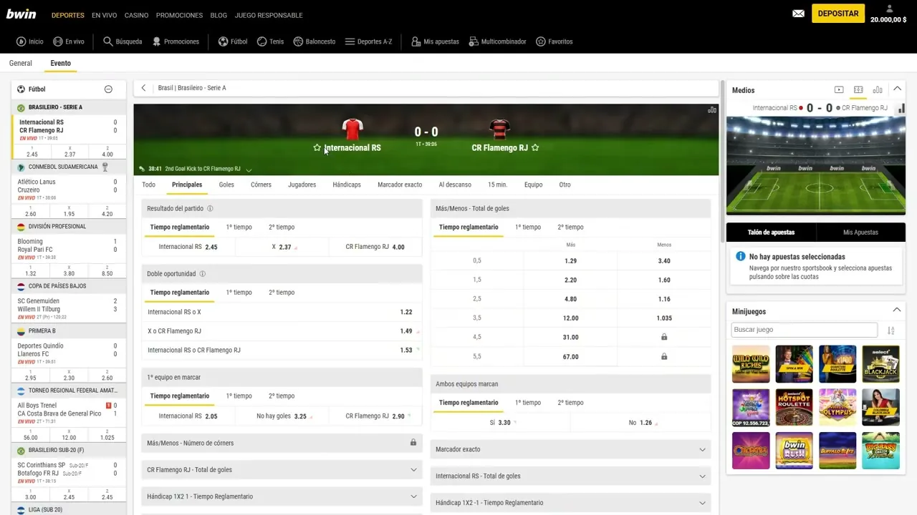Image resolution: width=917 pixels, height=515 pixels.
Task: Open JUEGO RESPONSABLE in top menu
Action: (269, 15)
